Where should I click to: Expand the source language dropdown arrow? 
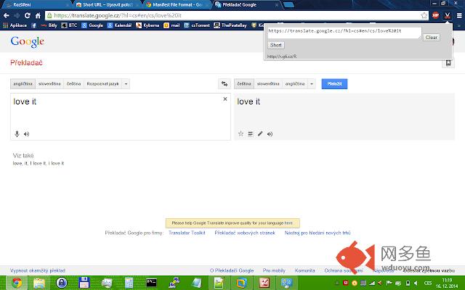pos(126,84)
